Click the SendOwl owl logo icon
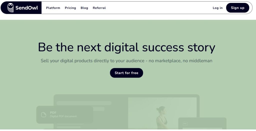This screenshot has width=256, height=131. point(10,8)
